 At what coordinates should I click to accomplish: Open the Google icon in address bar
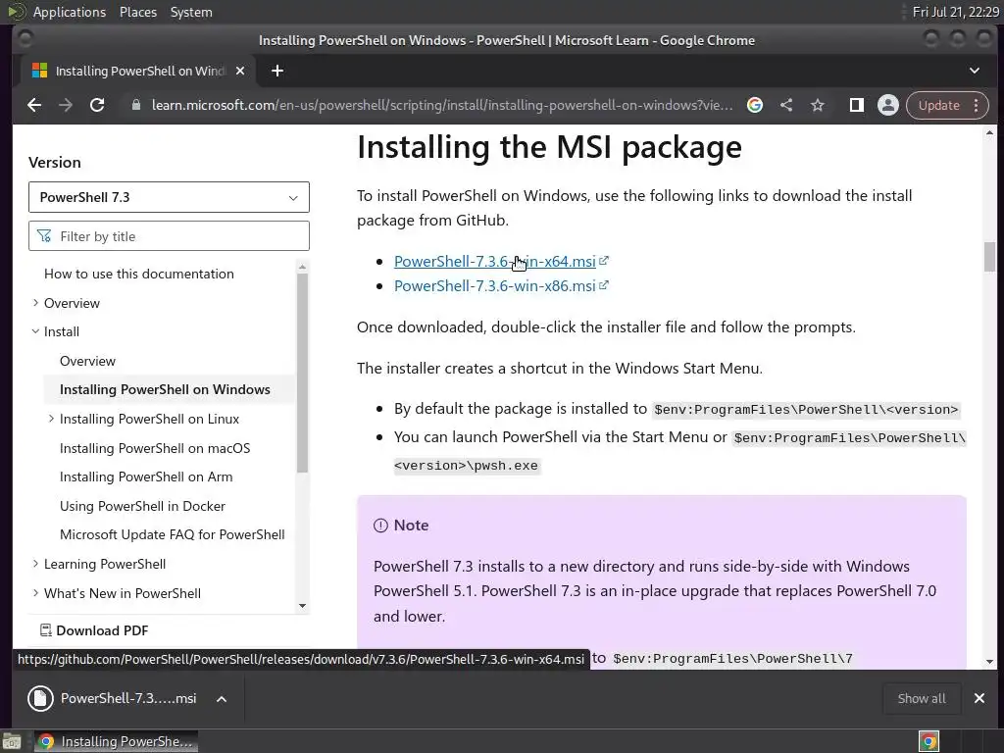point(755,105)
